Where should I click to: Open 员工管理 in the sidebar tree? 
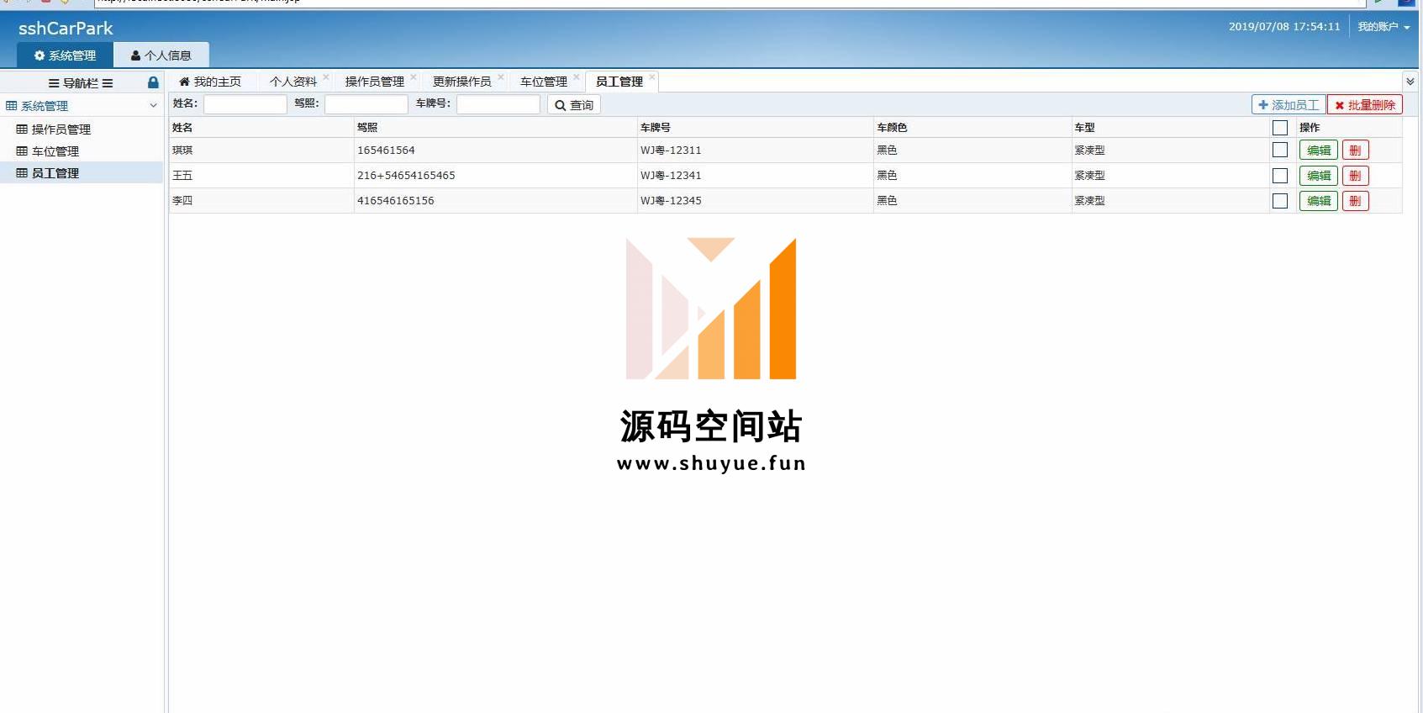pyautogui.click(x=55, y=173)
